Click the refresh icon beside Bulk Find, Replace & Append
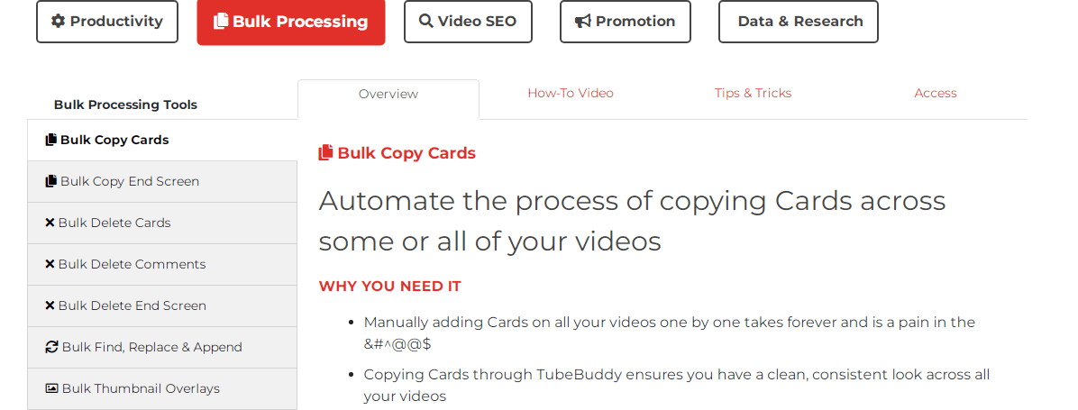1078x410 pixels. tap(51, 347)
